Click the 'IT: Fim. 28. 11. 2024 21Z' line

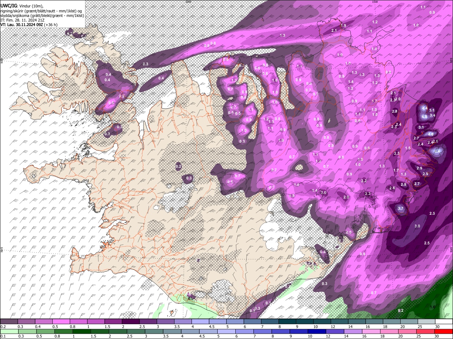[x=22, y=20]
